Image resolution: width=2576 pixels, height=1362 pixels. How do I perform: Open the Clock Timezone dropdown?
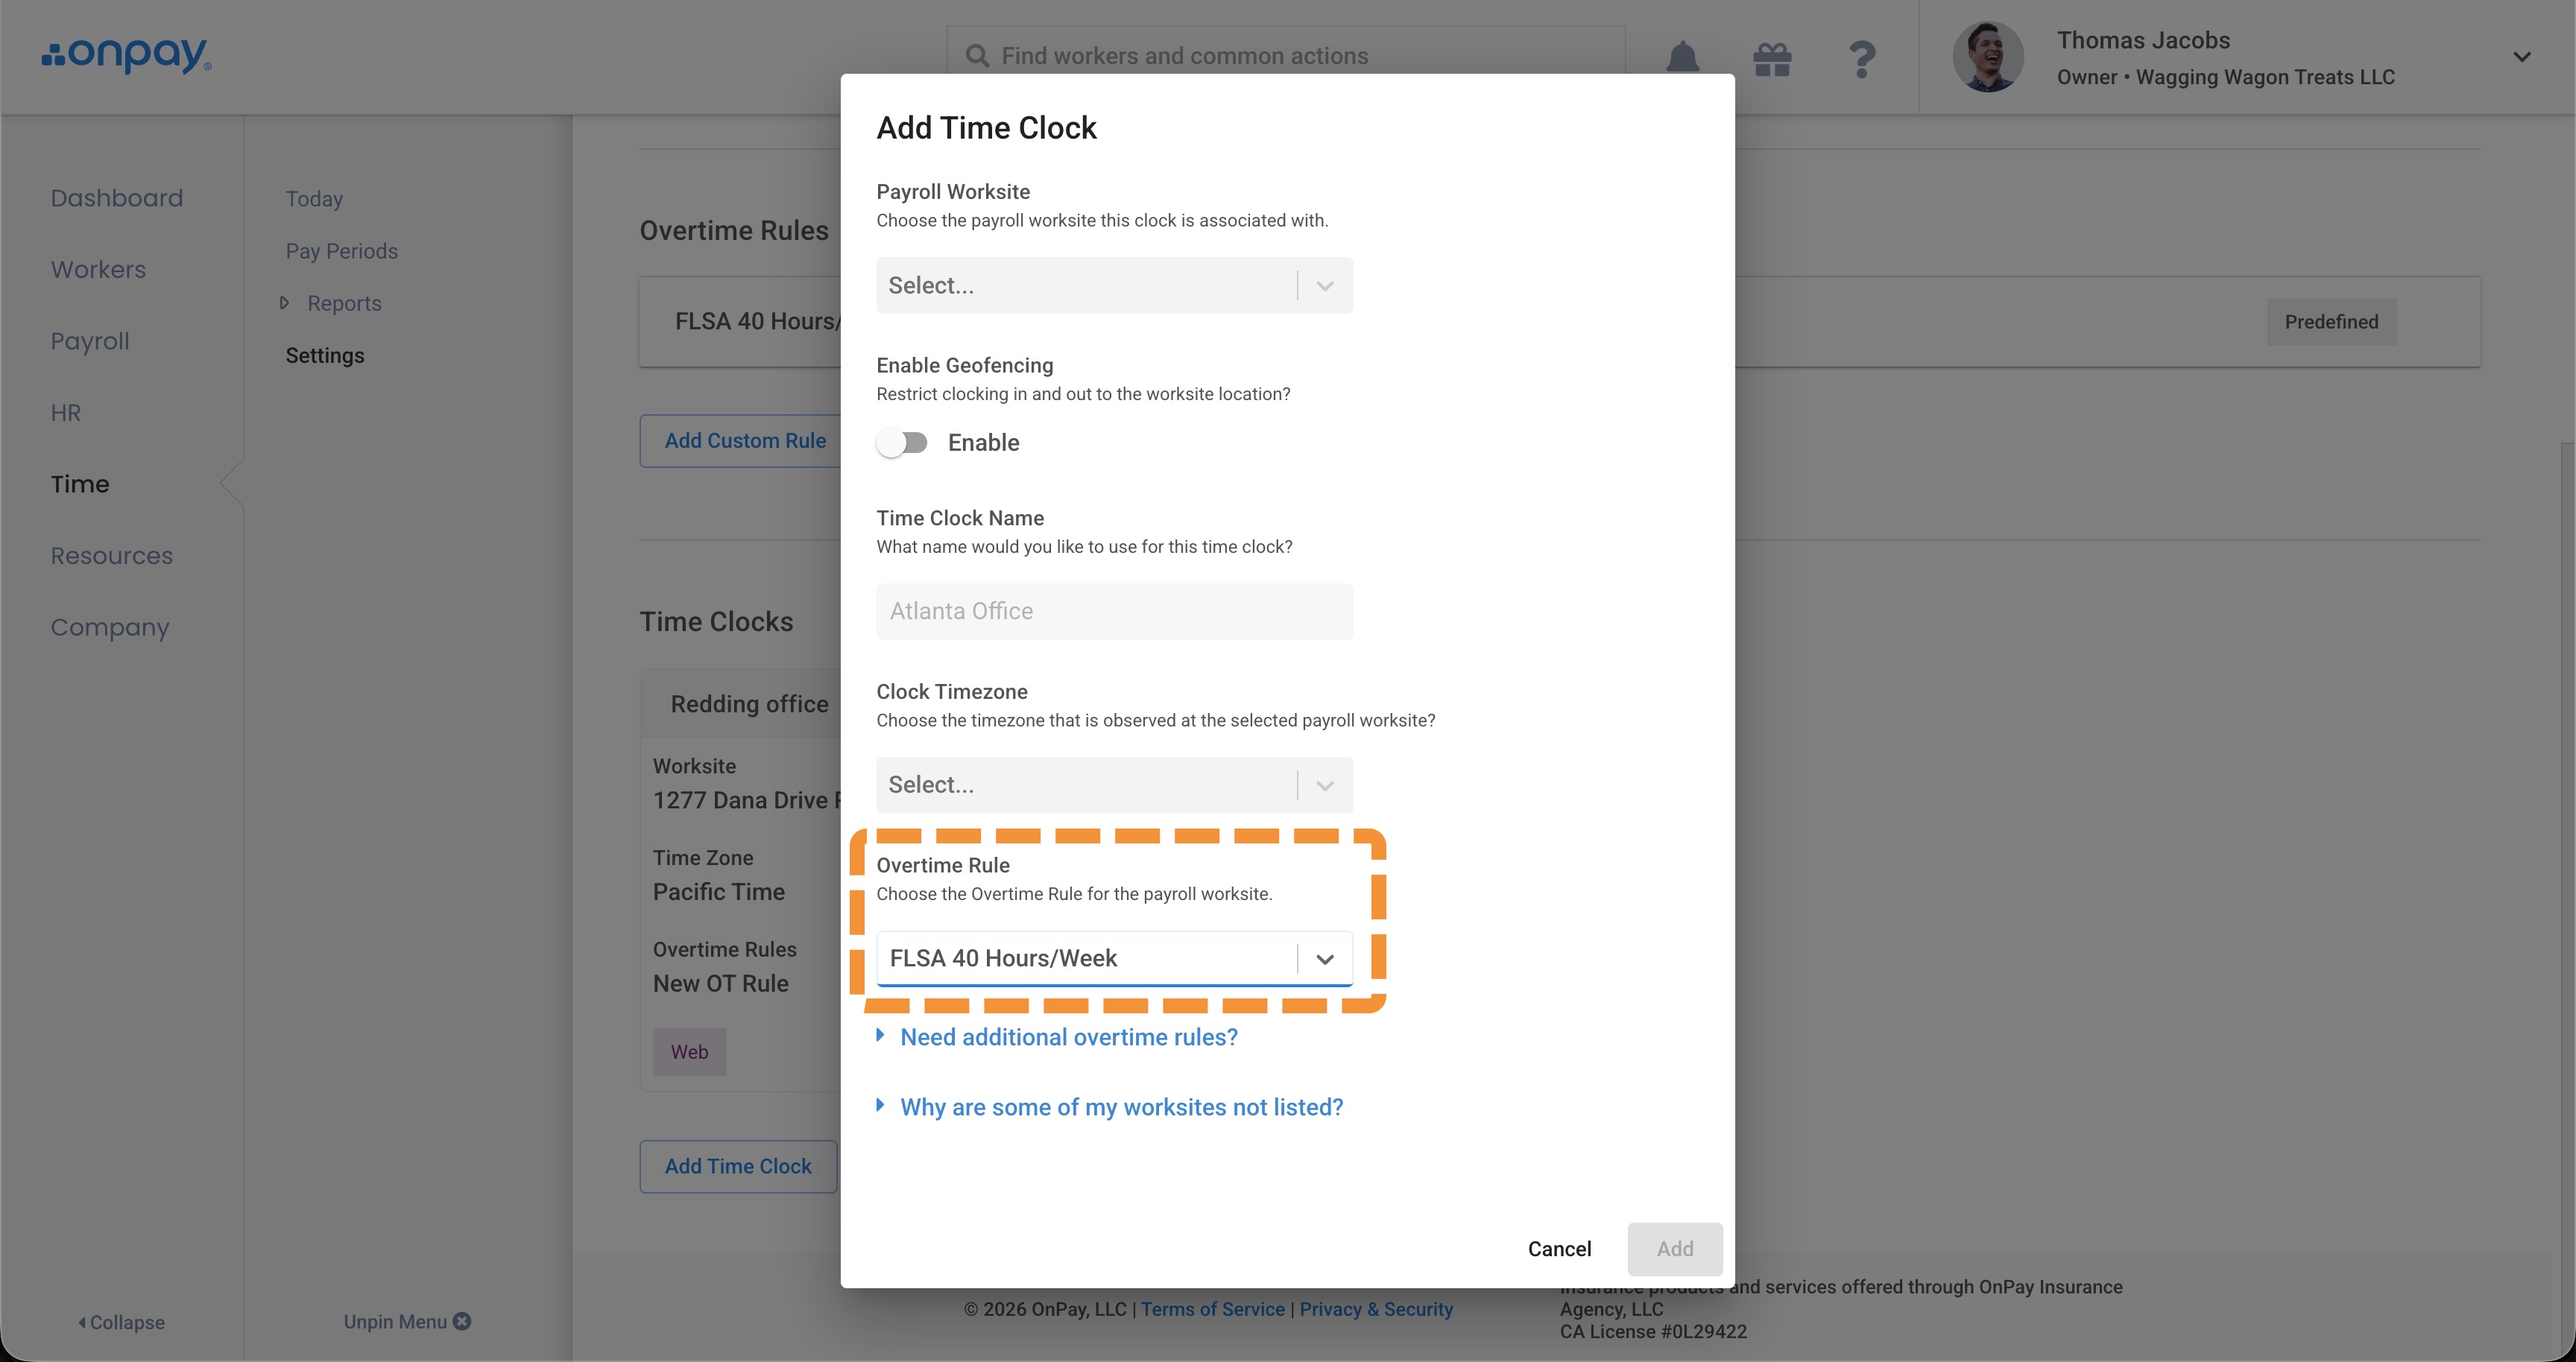click(1114, 785)
